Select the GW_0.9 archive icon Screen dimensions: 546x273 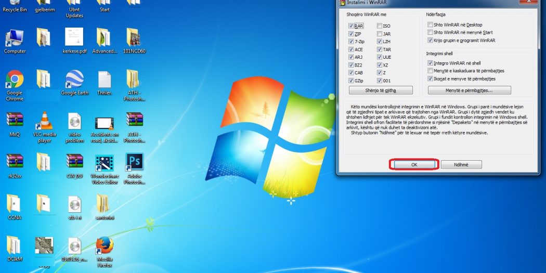(x=74, y=166)
